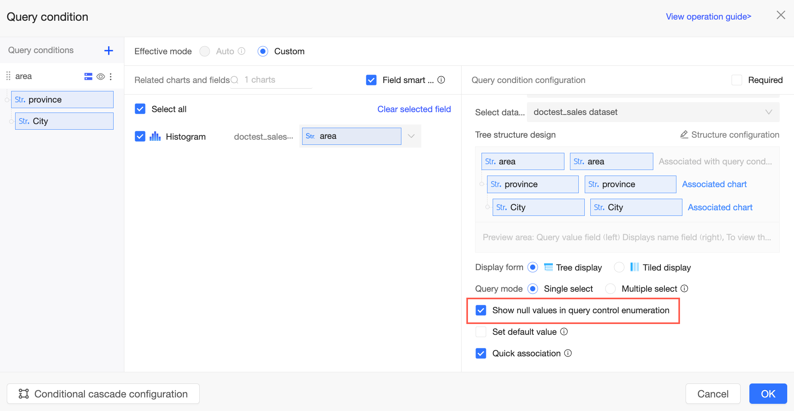
Task: Open the Histogram area field dropdown arrow
Action: click(411, 136)
